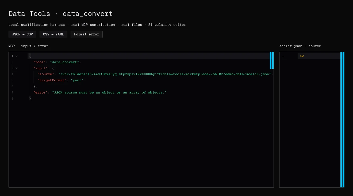This screenshot has height=196, width=353.
Task: Click the "tool" key on line 2
Action: [x=40, y=62]
